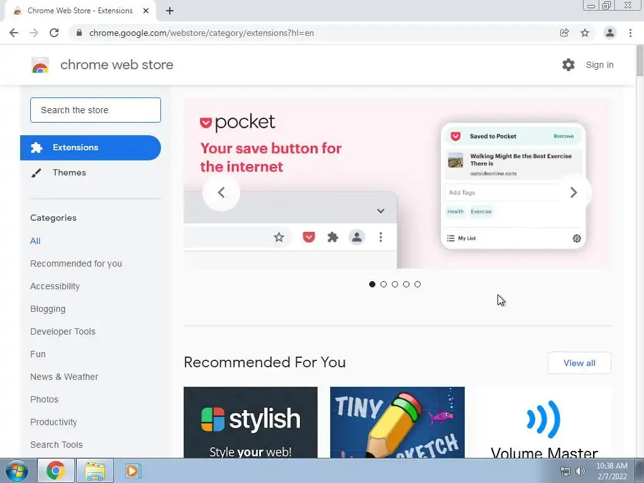The width and height of the screenshot is (644, 483).
Task: Click the page vertical scrollbar thumb
Action: (x=640, y=61)
